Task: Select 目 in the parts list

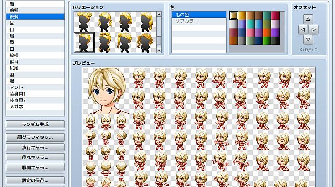Action: [x=35, y=30]
